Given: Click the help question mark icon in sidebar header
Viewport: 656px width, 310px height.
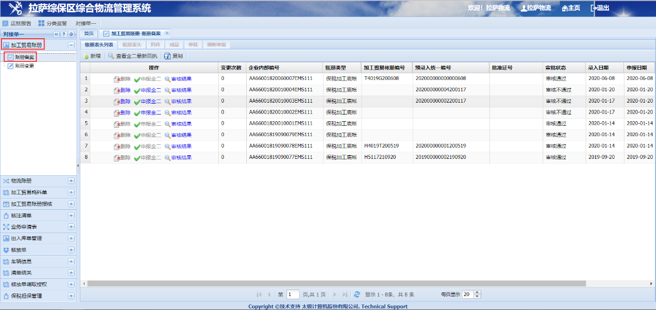Looking at the screenshot, I should pos(64,34).
